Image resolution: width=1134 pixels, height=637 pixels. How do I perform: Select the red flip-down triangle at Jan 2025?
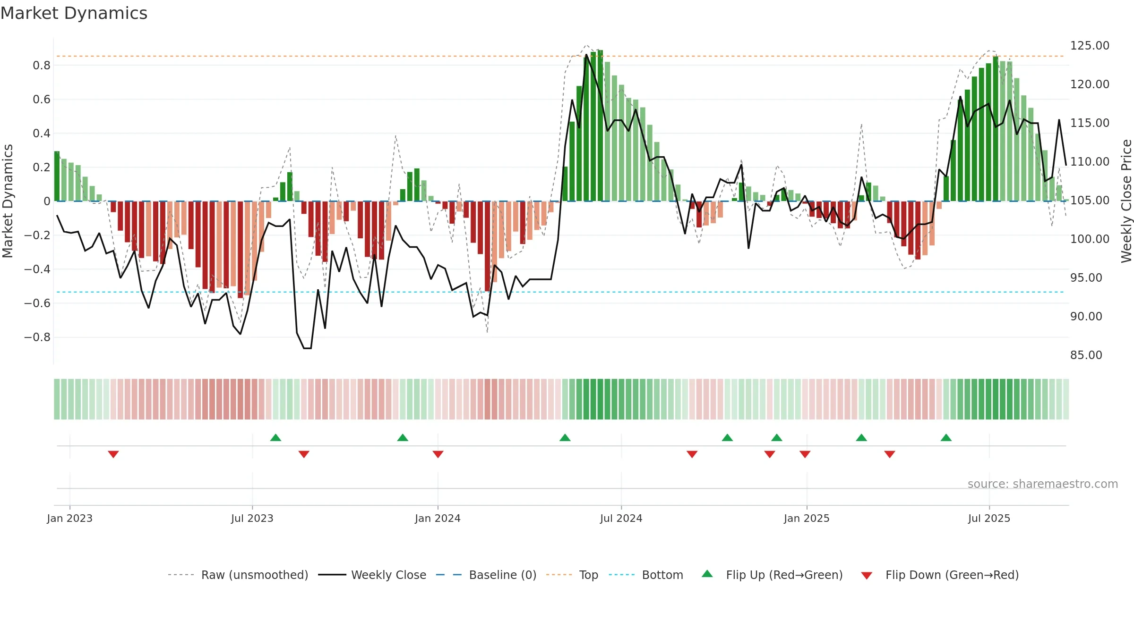pyautogui.click(x=805, y=454)
